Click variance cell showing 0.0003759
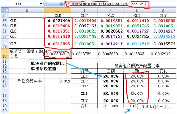The width and height of the screenshot is (177, 114). click(84, 54)
